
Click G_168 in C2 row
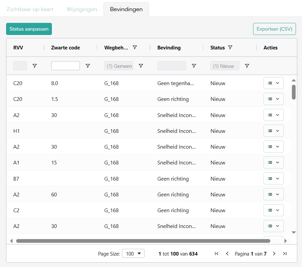[x=111, y=210]
